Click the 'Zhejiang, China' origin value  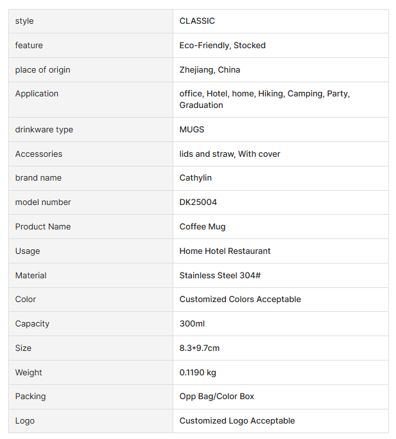tap(210, 69)
